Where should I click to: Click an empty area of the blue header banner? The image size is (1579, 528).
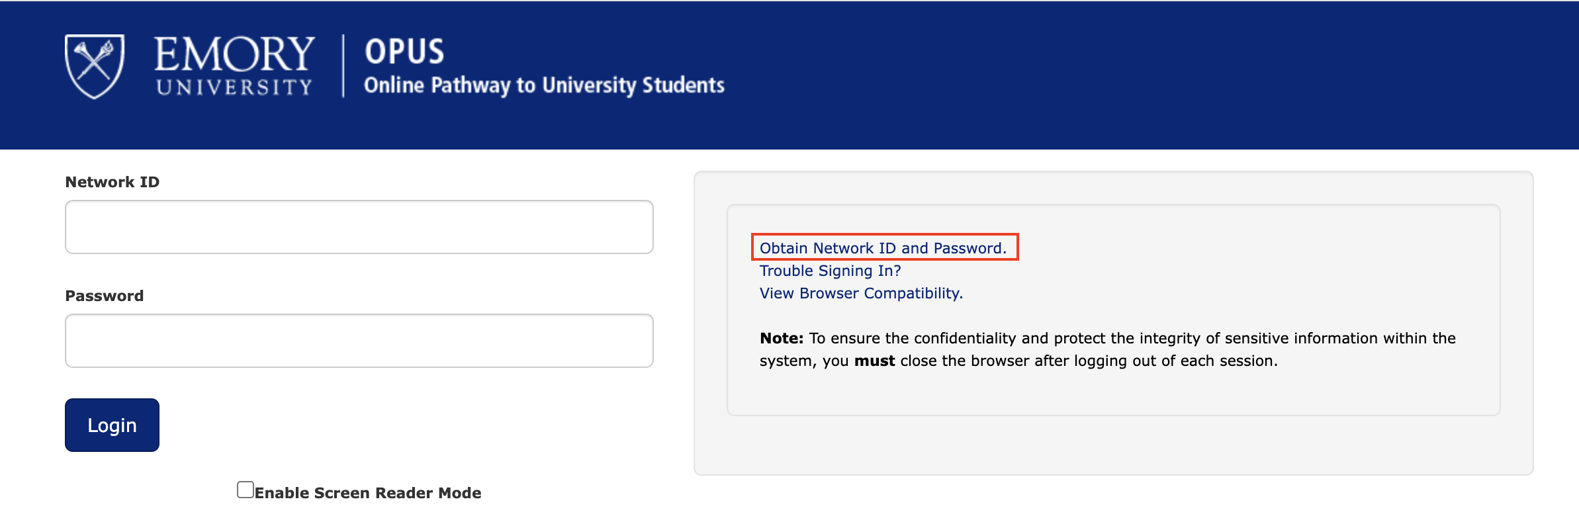pos(1125,73)
